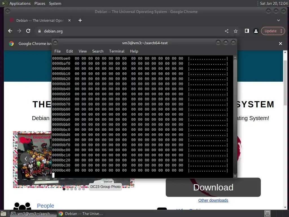Screen dimensions: 289x217
Task: Click Chrome's forward navigation arrow
Action: (19, 31)
